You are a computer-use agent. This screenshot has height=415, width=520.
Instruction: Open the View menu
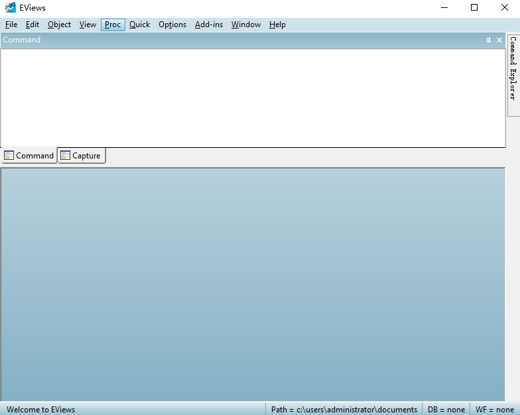88,25
